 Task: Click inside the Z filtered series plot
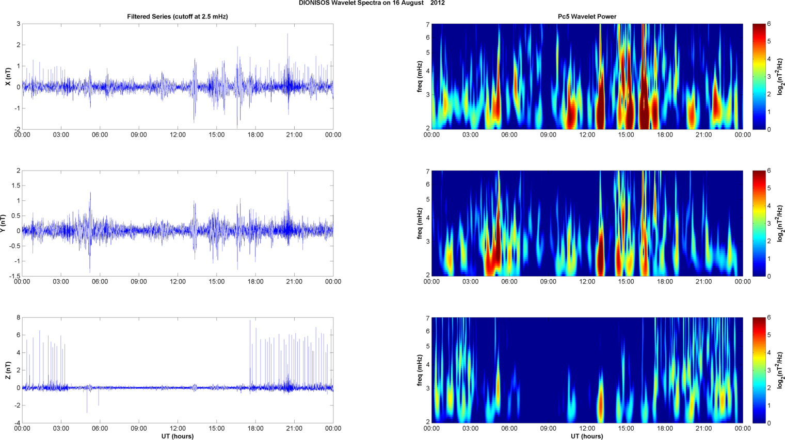coord(178,370)
